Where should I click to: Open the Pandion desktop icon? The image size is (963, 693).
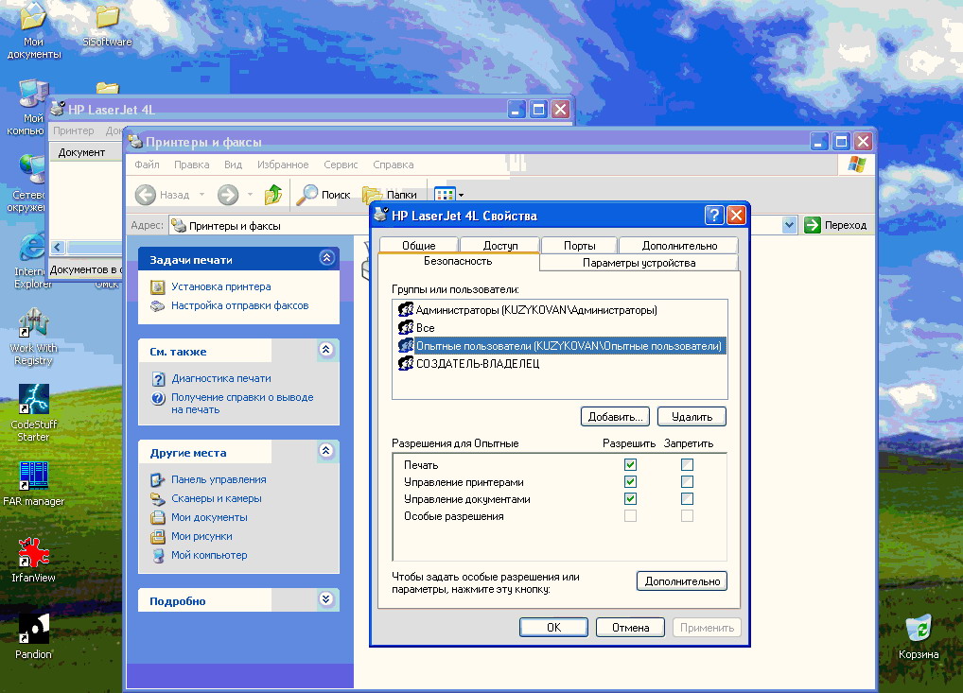tap(34, 629)
